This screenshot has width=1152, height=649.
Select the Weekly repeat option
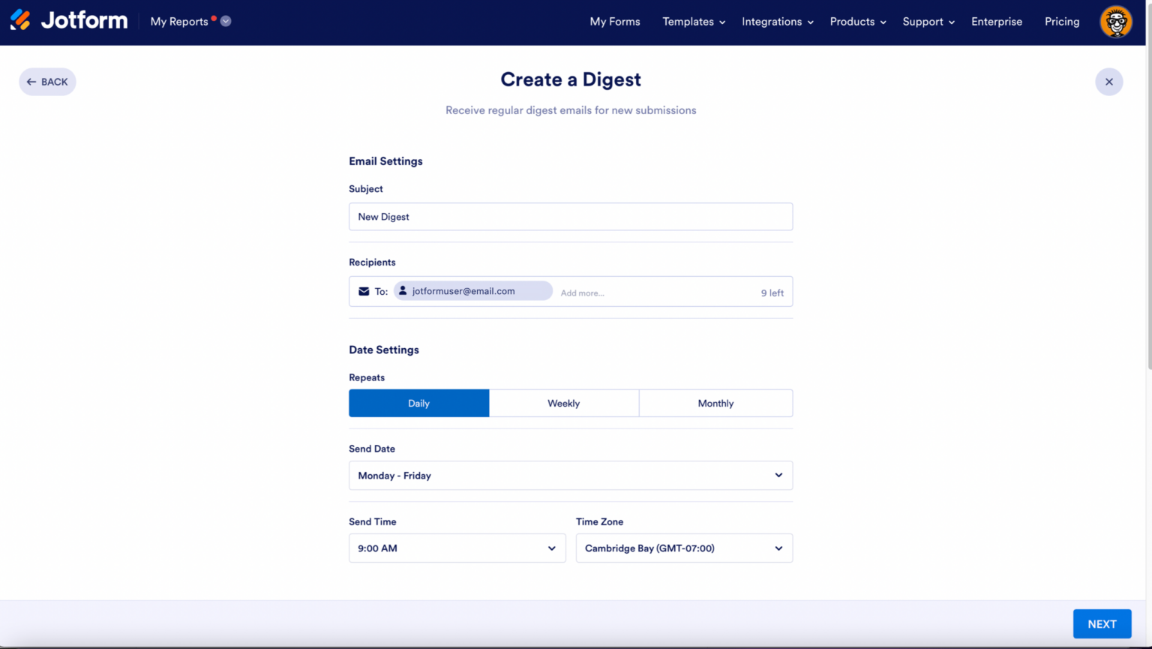tap(563, 403)
